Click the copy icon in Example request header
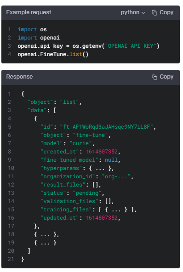183x272 pixels. (154, 13)
